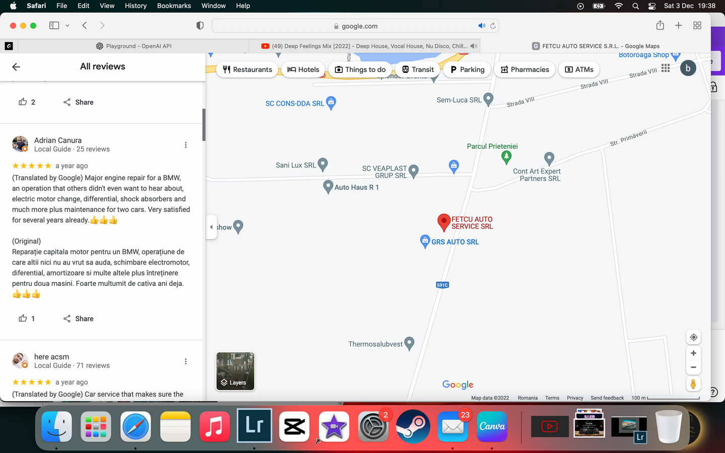Mute audio in the YouTube tab
Viewport: 725px width, 453px height.
[473, 46]
